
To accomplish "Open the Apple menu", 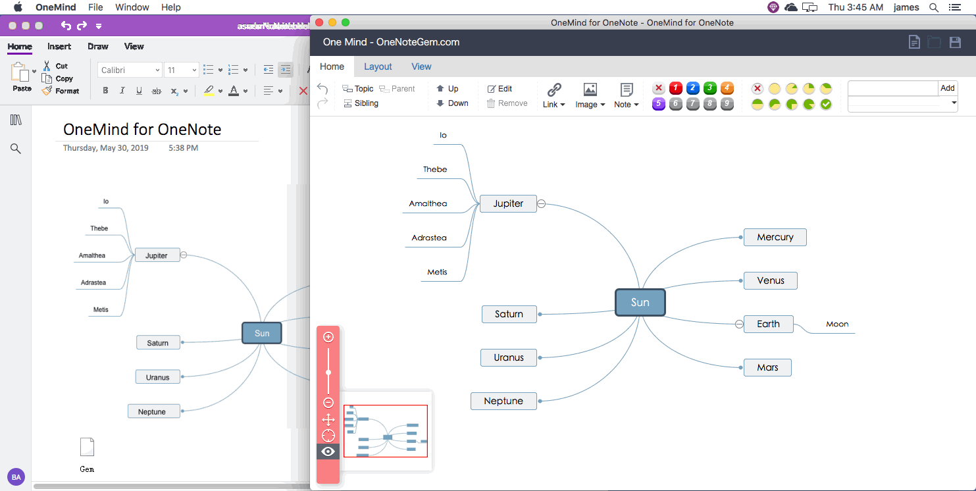I will click(18, 7).
